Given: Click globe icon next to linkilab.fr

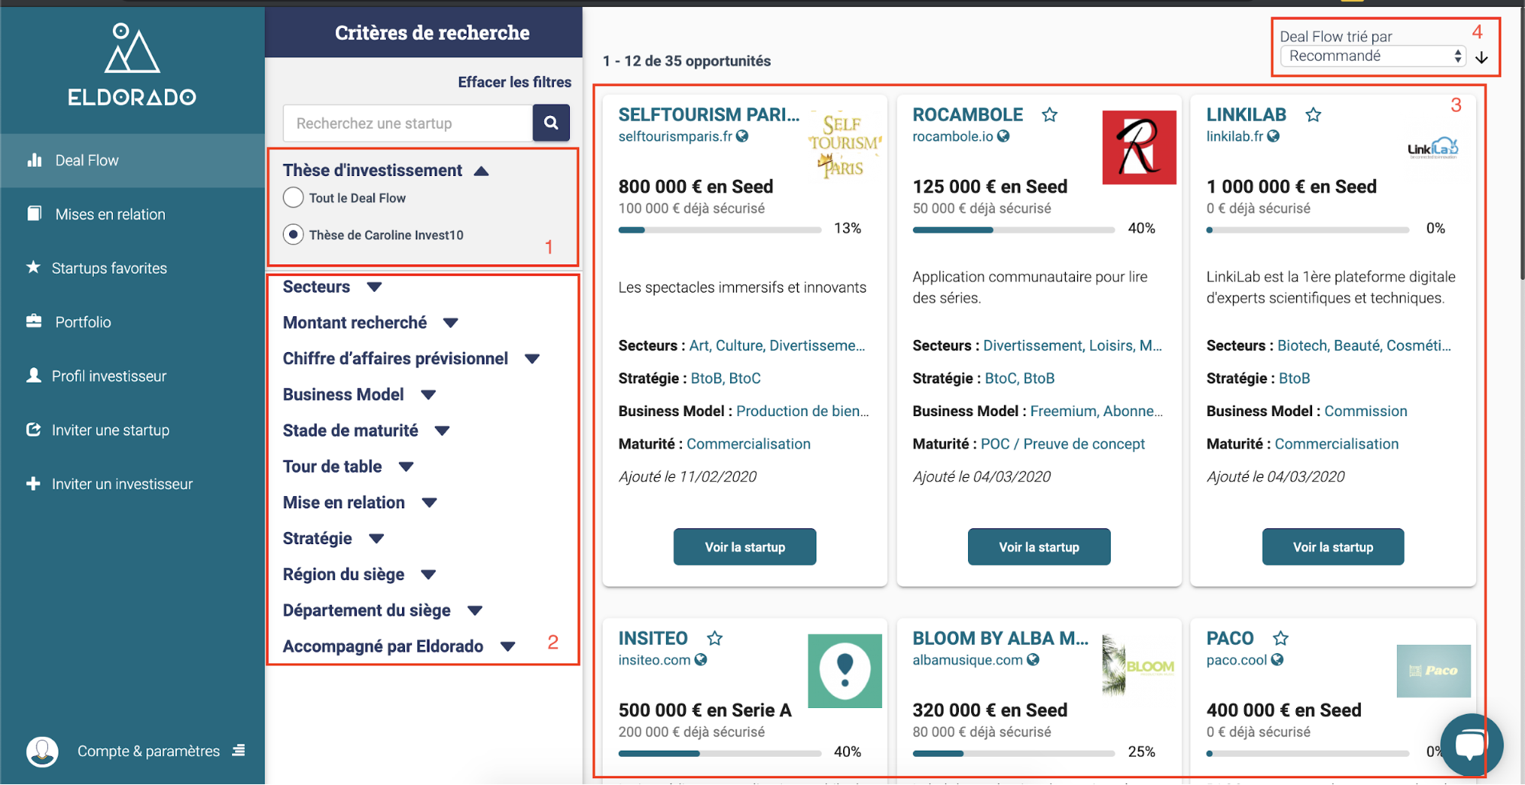Looking at the screenshot, I should coord(1273,136).
